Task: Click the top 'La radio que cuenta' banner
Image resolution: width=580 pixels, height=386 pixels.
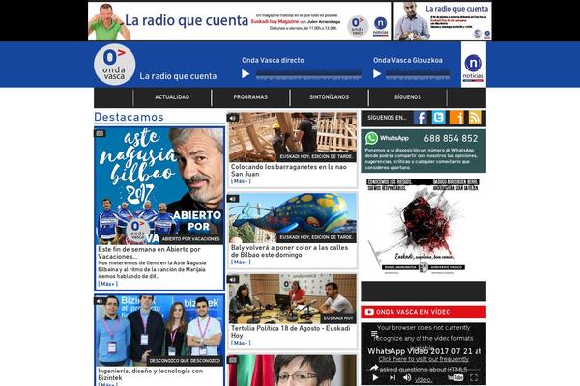Action: click(x=240, y=20)
